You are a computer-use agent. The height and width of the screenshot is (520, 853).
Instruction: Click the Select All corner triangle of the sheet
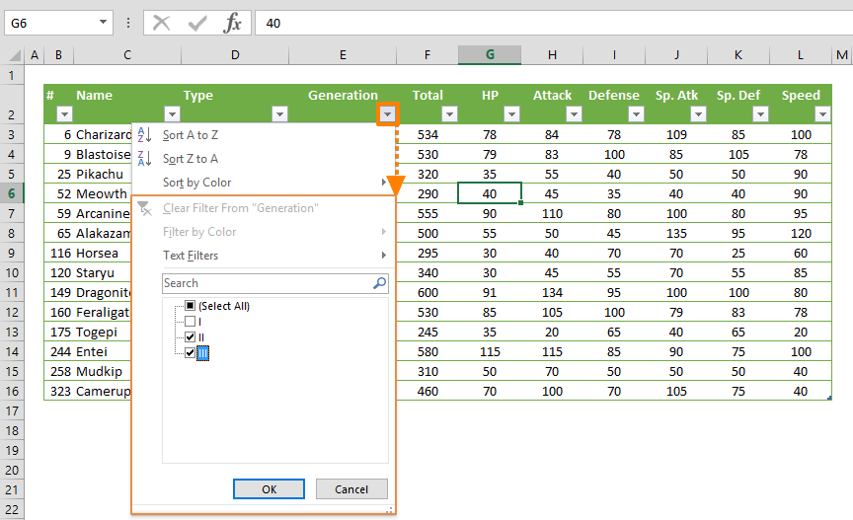click(15, 55)
